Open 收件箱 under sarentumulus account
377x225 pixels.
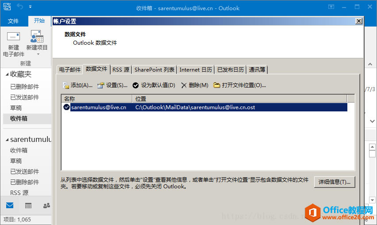[x=19, y=150]
